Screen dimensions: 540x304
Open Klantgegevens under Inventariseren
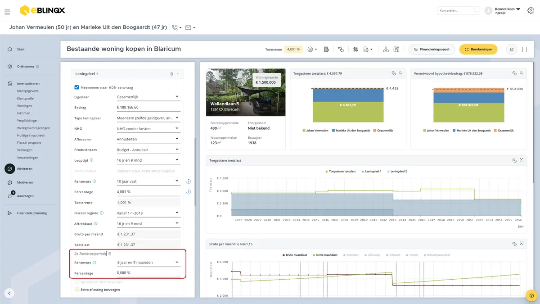coord(28,91)
